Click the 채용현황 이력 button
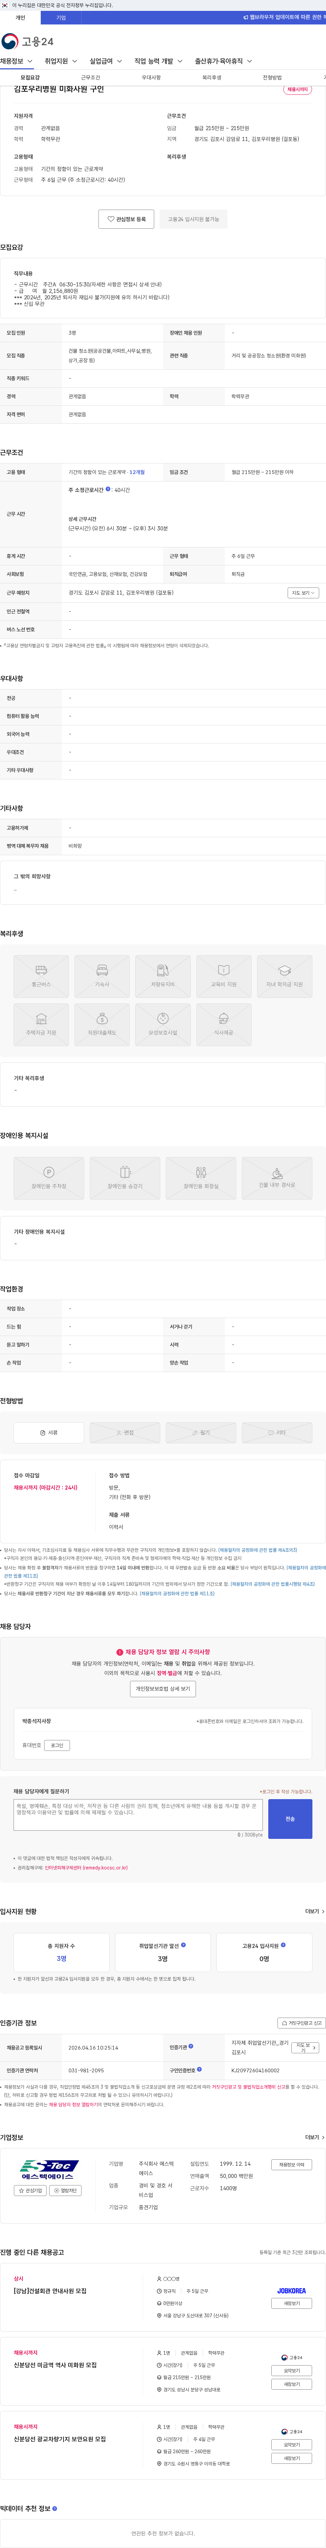 [291, 2164]
